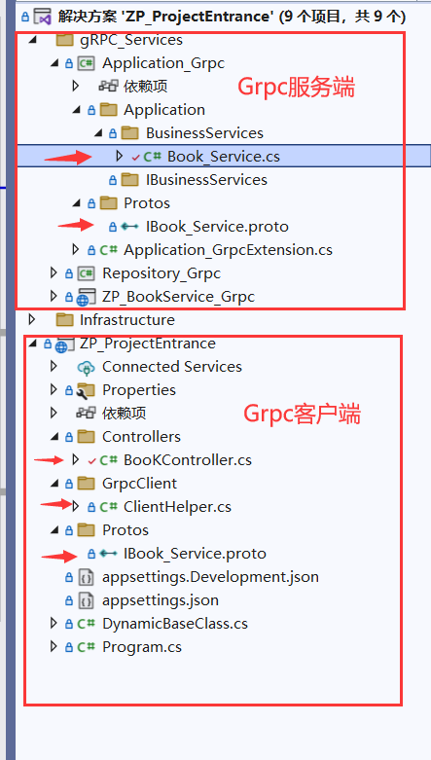Viewport: 431px width, 760px height.
Task: Collapse the Application_Grpc project node
Action: coord(54,63)
